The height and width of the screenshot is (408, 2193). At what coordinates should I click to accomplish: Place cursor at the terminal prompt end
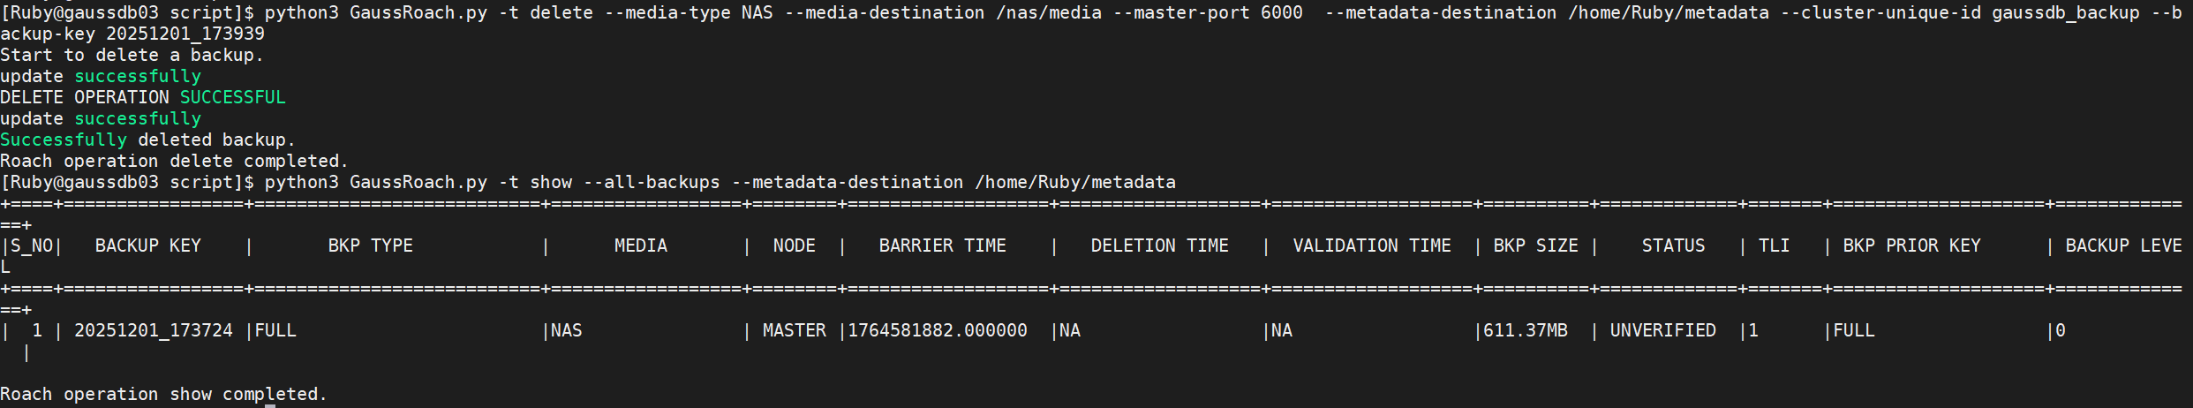point(270,406)
